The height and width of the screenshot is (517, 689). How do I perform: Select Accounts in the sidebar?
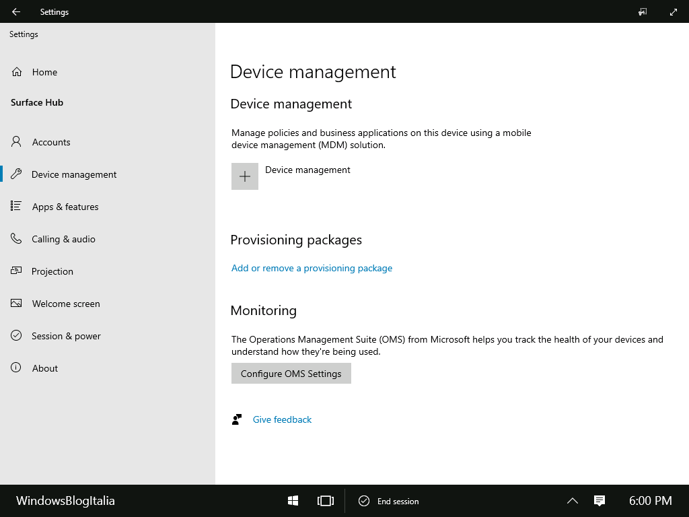[108, 142]
